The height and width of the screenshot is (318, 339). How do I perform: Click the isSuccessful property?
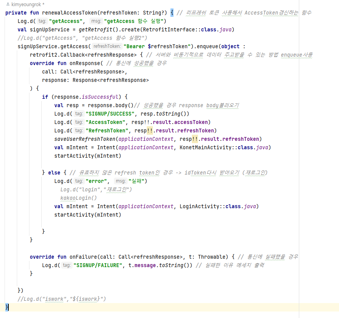click(100, 97)
